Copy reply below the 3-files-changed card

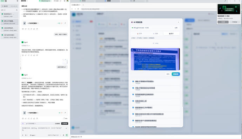pos(23,29)
